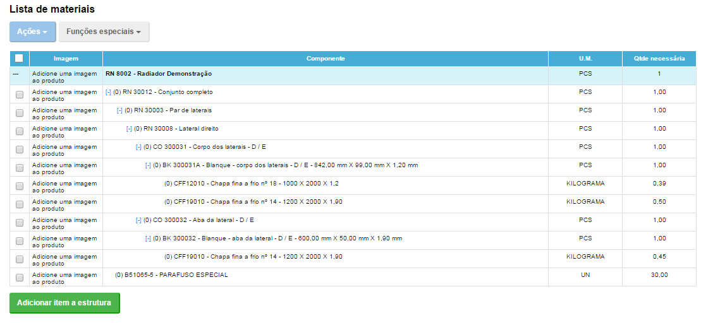Toggle the select-all checkbox in header
This screenshot has height=323, width=701.
tap(19, 58)
